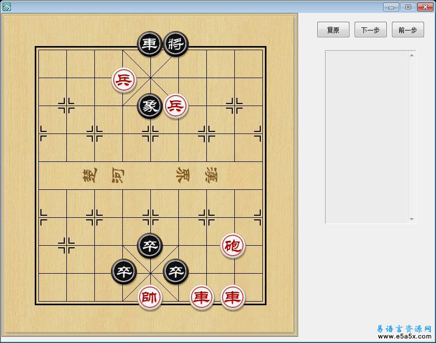The image size is (436, 343).
Task: Select the black 將 general piece
Action: tap(176, 44)
